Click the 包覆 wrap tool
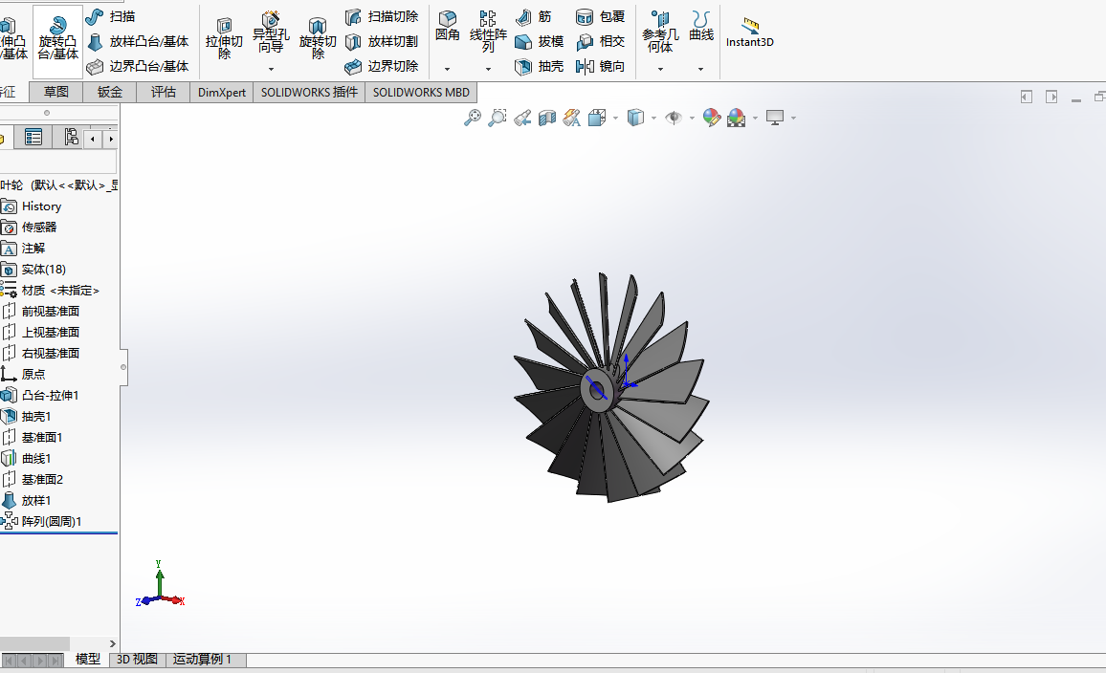Screen dimensions: 1106x673 coord(600,16)
